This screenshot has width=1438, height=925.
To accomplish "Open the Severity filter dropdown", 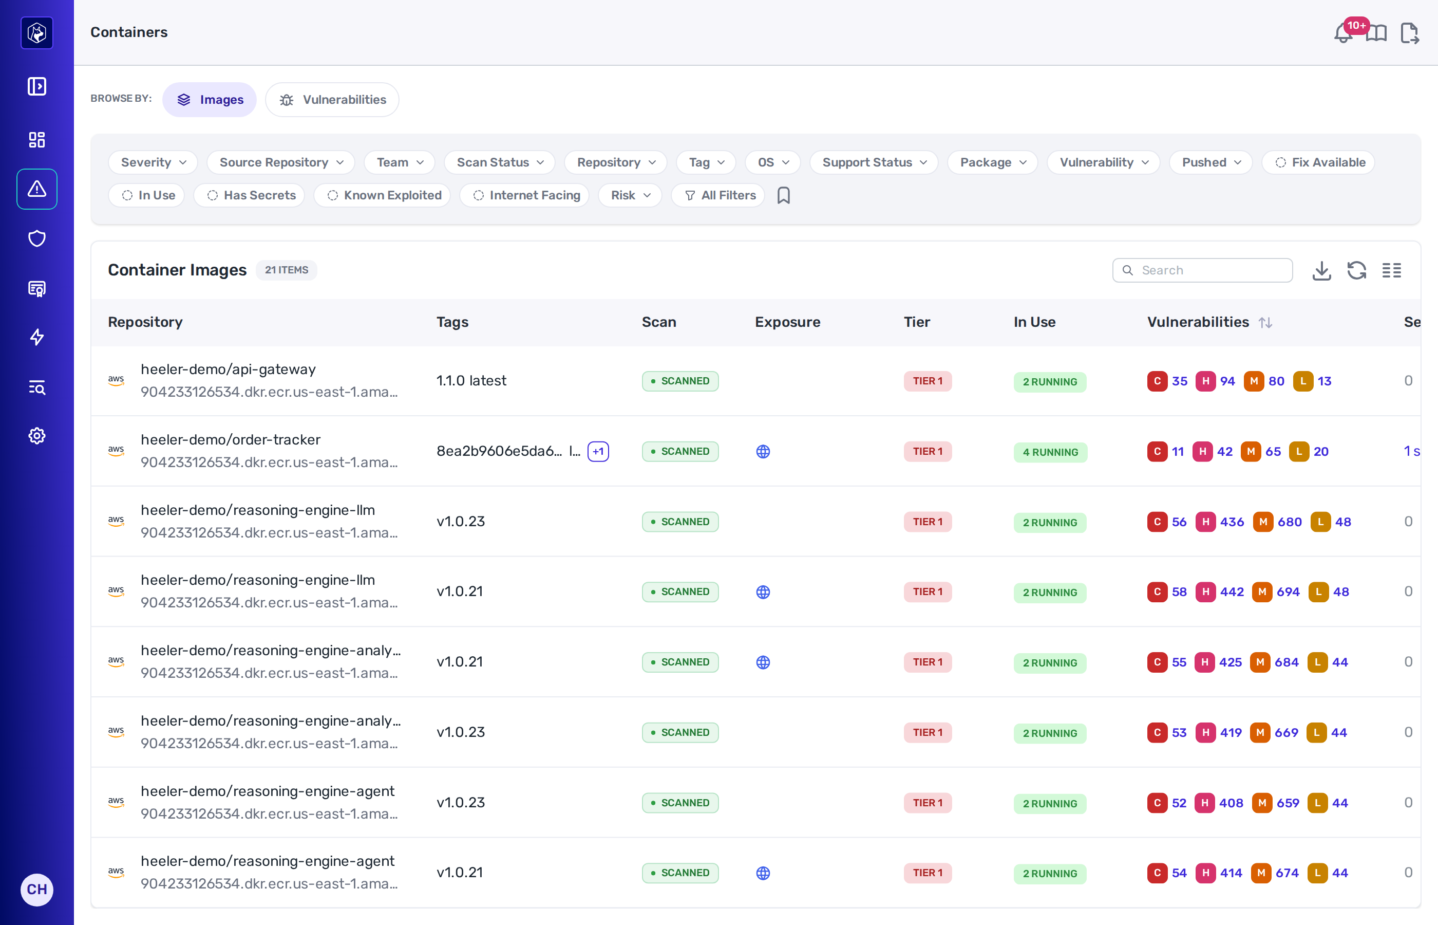I will click(x=153, y=162).
